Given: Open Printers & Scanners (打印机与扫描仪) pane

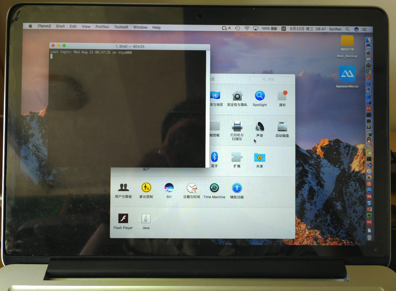Looking at the screenshot, I should (x=237, y=131).
